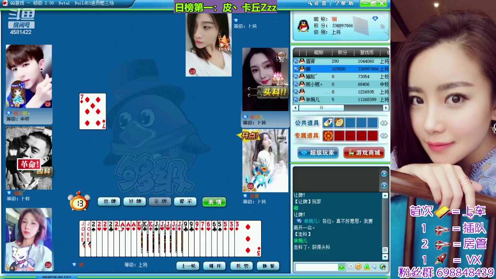Click the 过牌 (pass) button

(134, 201)
